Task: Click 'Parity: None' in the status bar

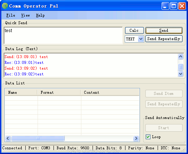Action: (141, 148)
